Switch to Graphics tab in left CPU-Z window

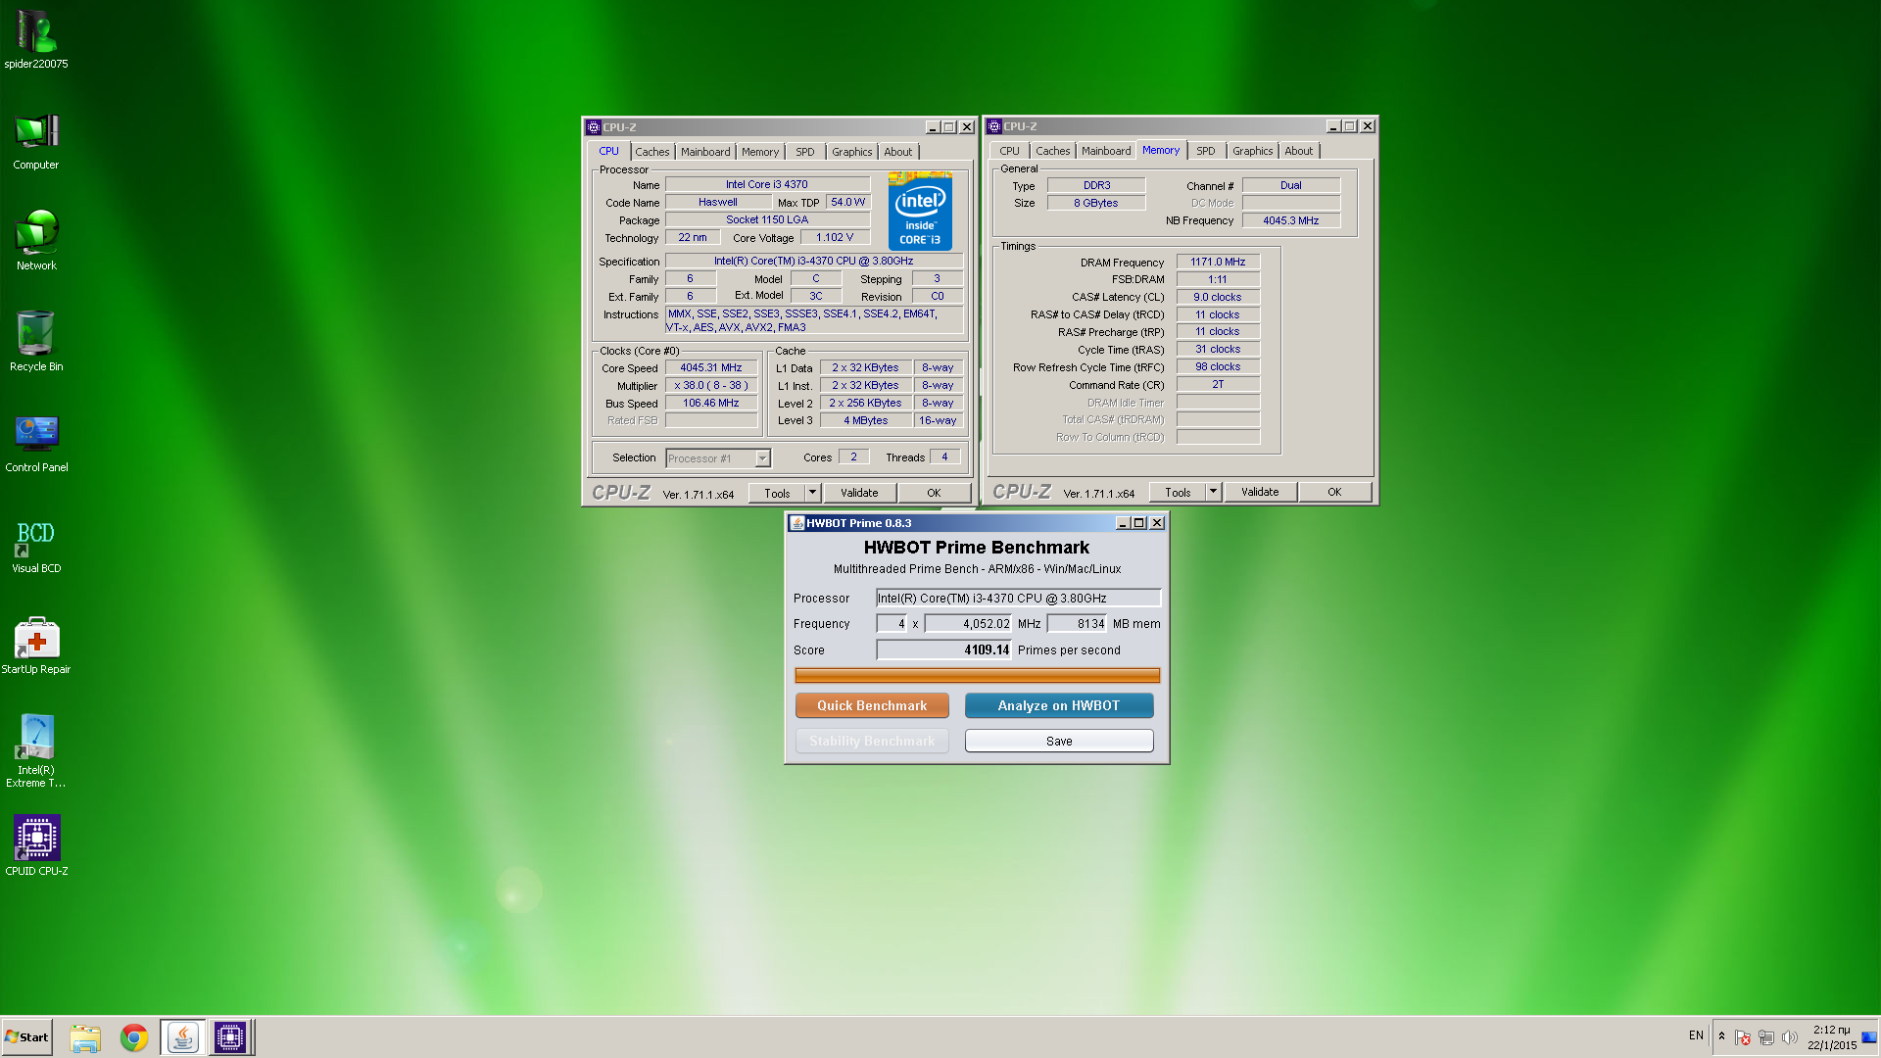(x=851, y=152)
